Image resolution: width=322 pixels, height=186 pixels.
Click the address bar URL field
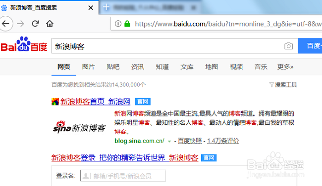(x=216, y=24)
